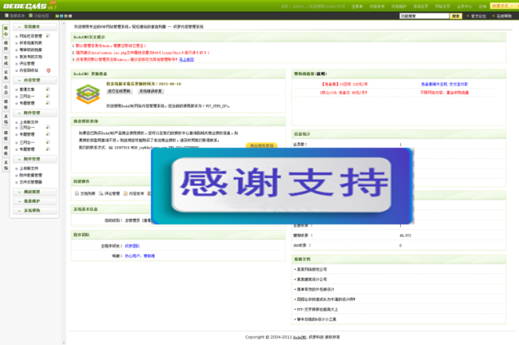Screen dimensions: 519x345
Task: Open 等审核的档案 in the sidebar
Action: [31, 50]
